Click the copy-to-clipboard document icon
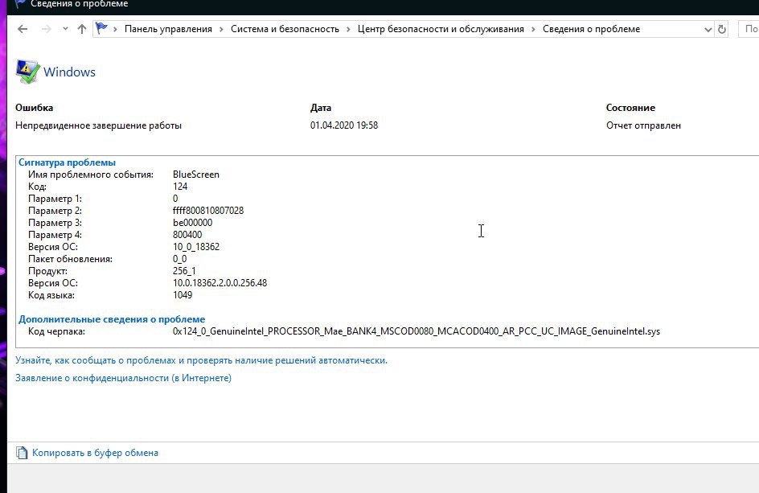The height and width of the screenshot is (493, 759). [22, 453]
